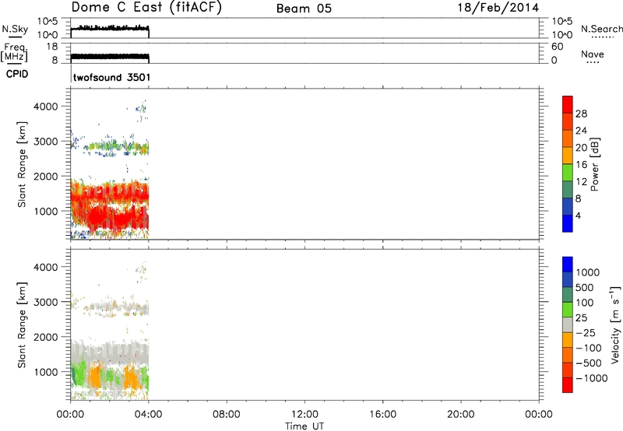
Task: Click the gray swatch on the velocity colorbar
Action: pyautogui.click(x=568, y=324)
